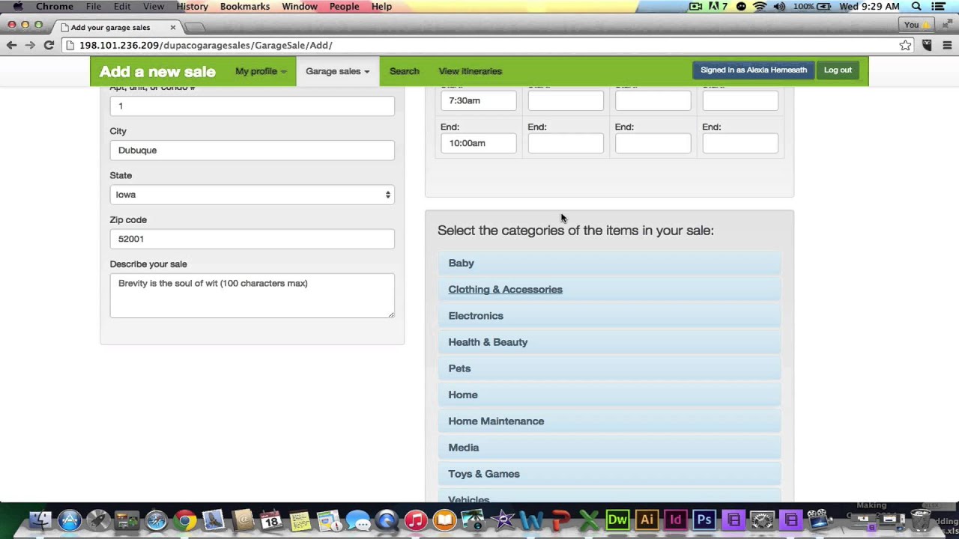Expand the Pets category

[610, 368]
